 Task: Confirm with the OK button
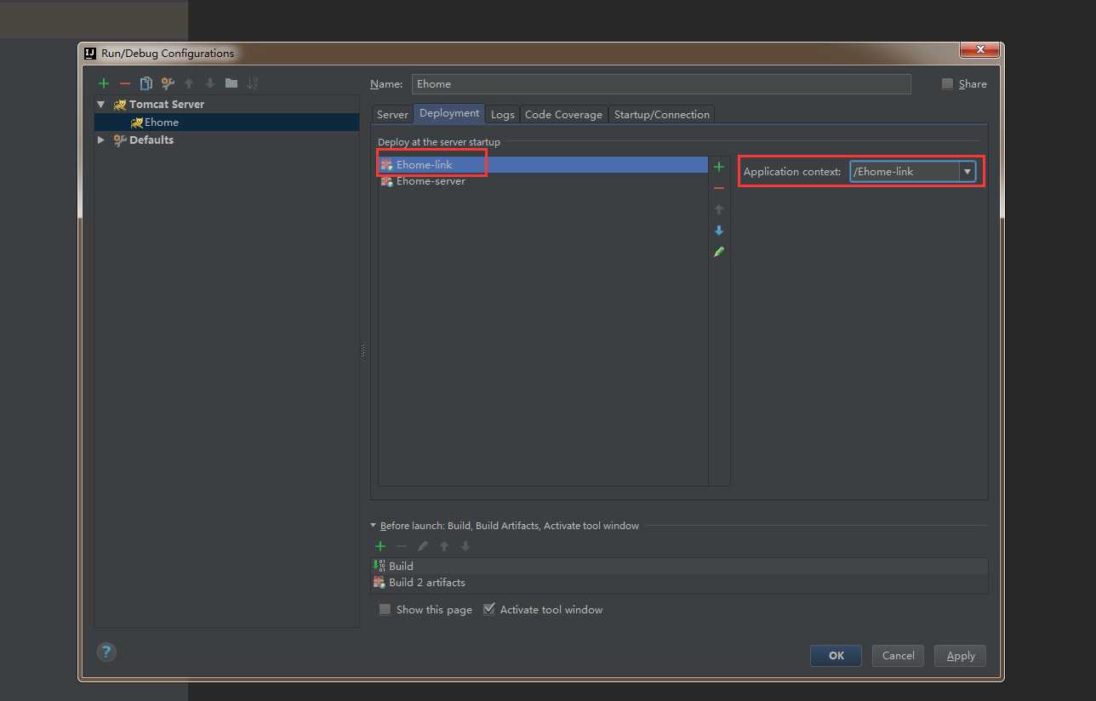click(x=836, y=655)
